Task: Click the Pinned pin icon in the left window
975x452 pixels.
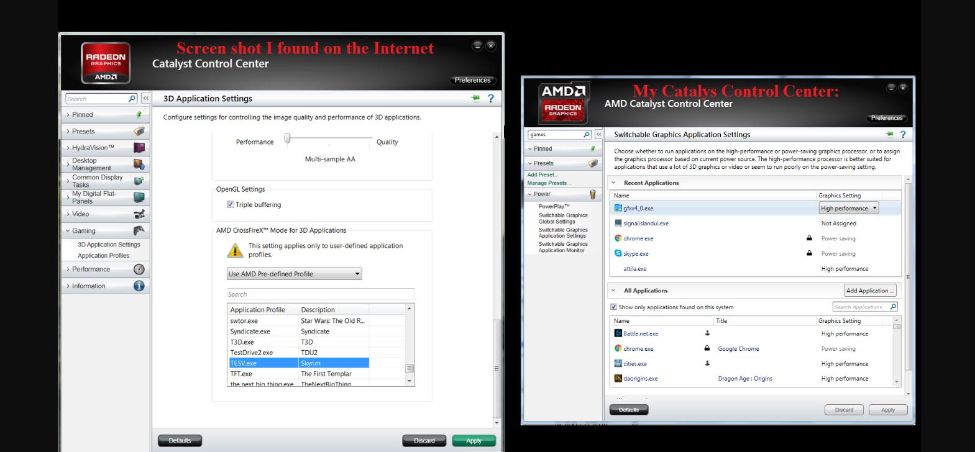Action: coord(139,115)
